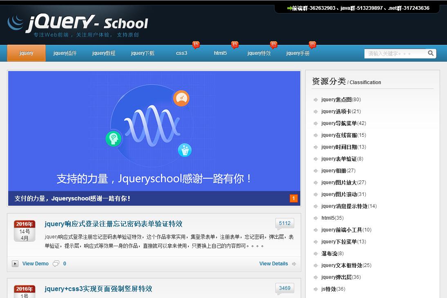Image resolution: width=447 pixels, height=298 pixels.
Task: Click the 5112 view count badge
Action: point(284,223)
